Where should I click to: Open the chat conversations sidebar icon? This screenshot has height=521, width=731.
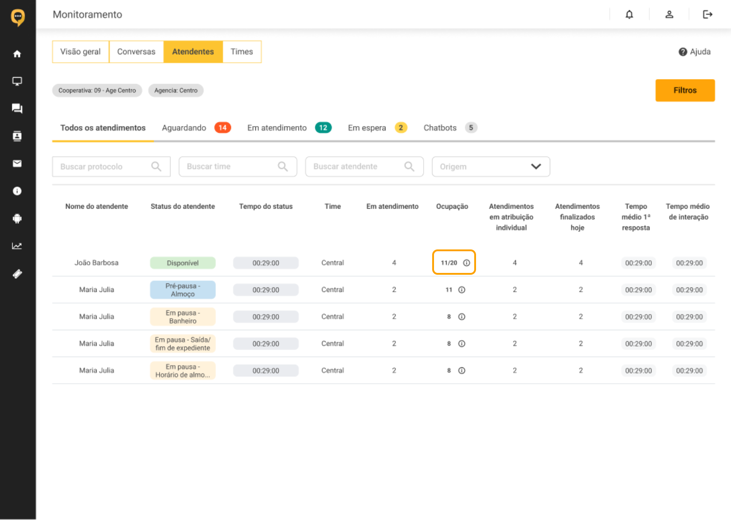pyautogui.click(x=17, y=108)
